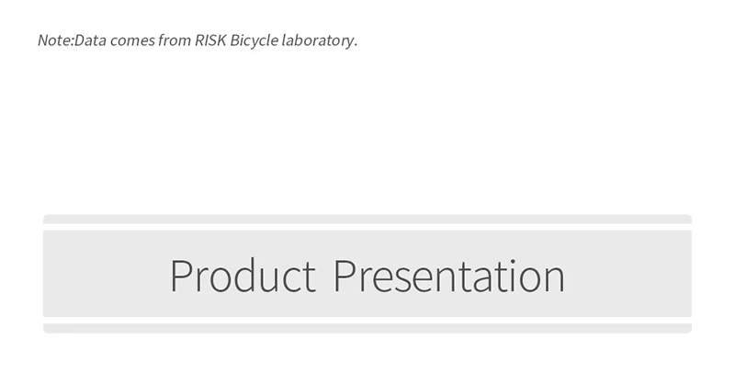The width and height of the screenshot is (735, 384).
Task: Click the word Data in the note
Action: click(x=90, y=40)
